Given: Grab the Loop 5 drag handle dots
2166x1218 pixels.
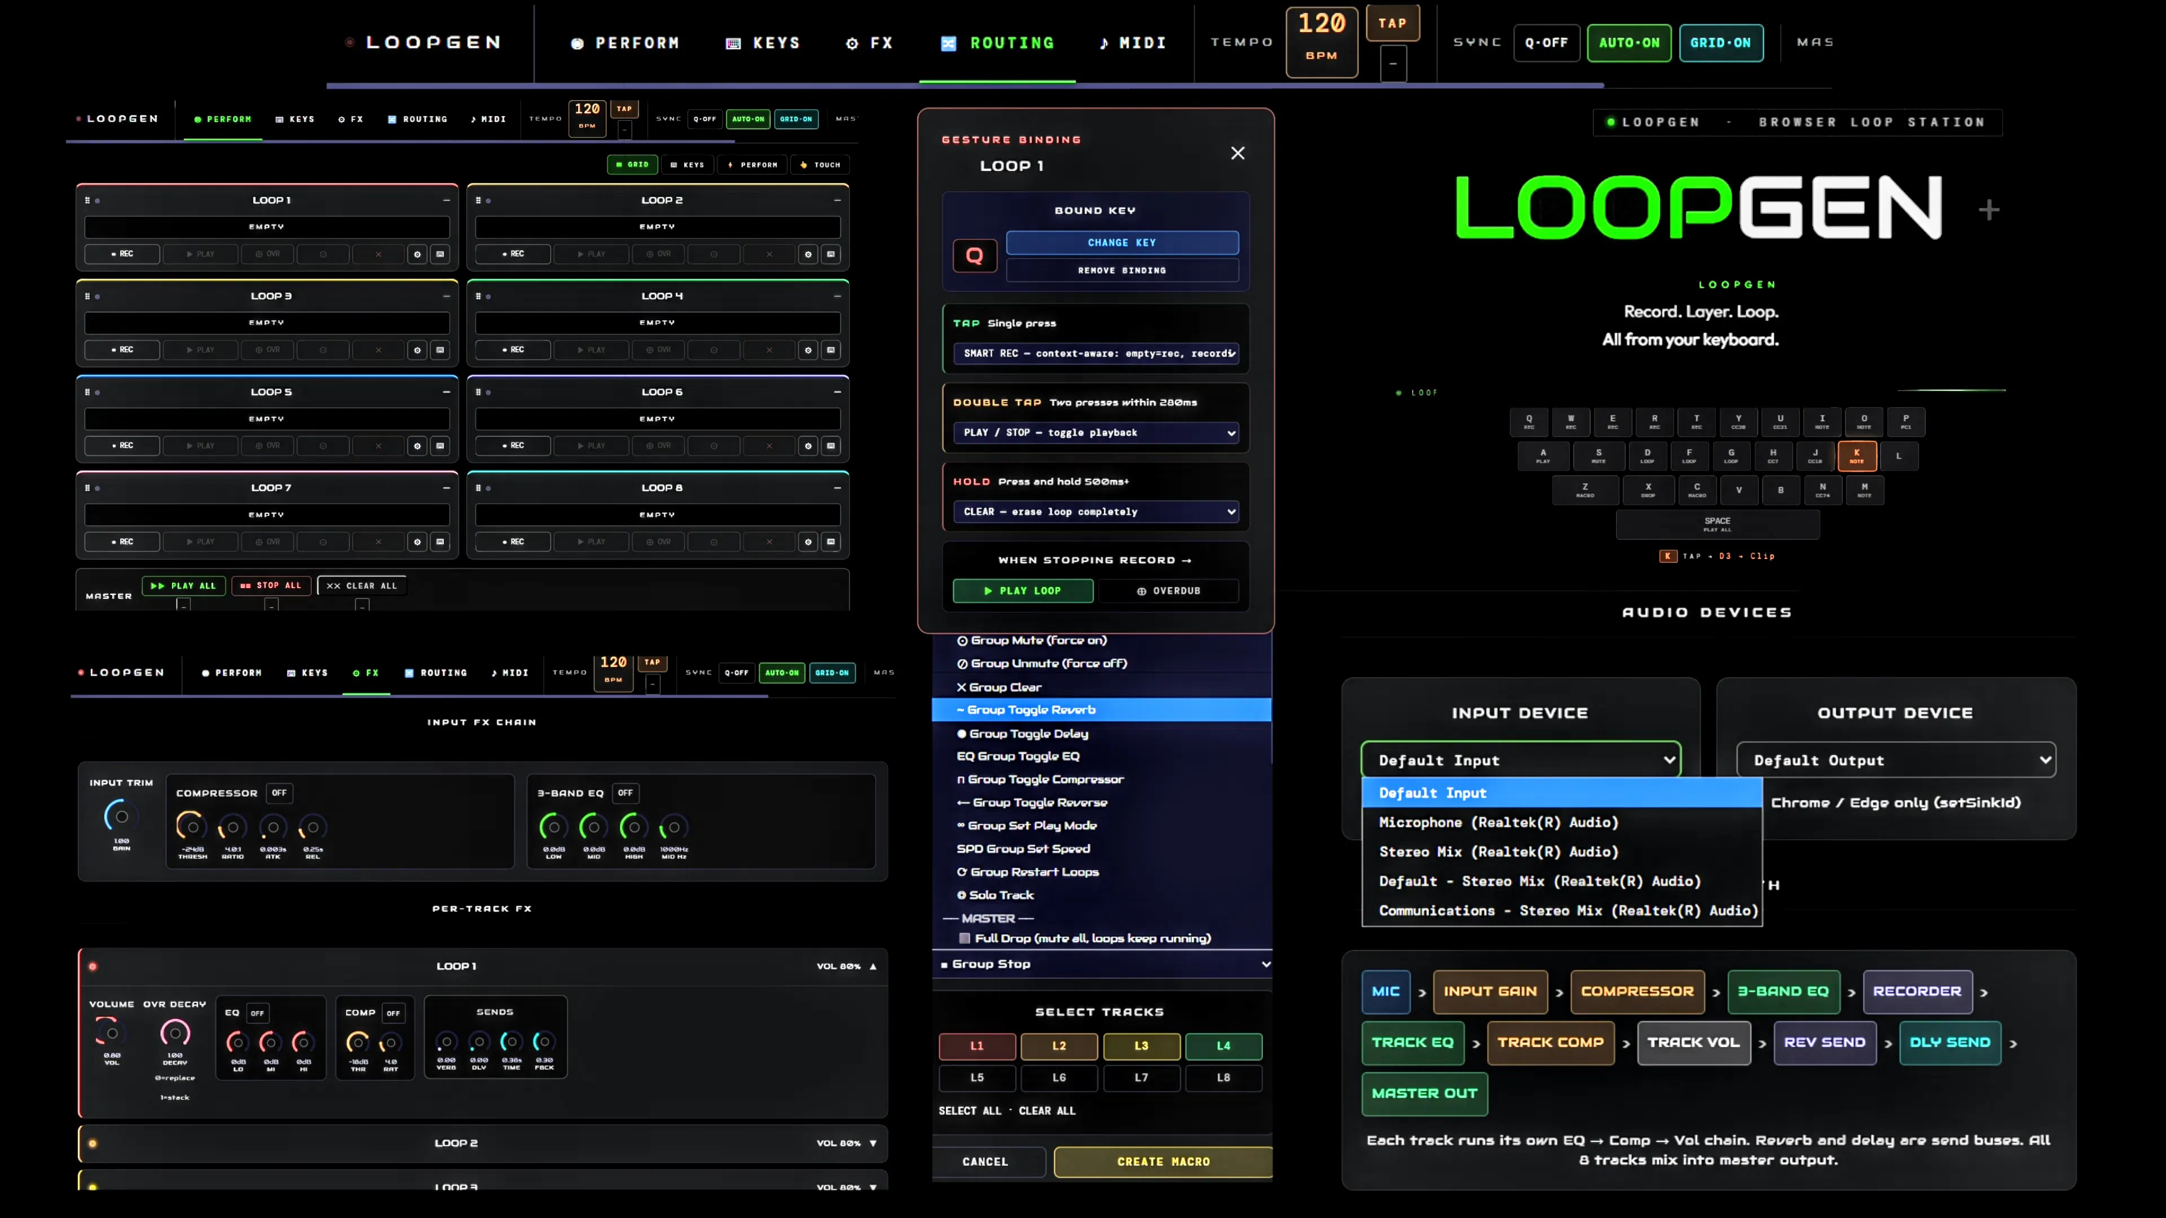Looking at the screenshot, I should [87, 392].
